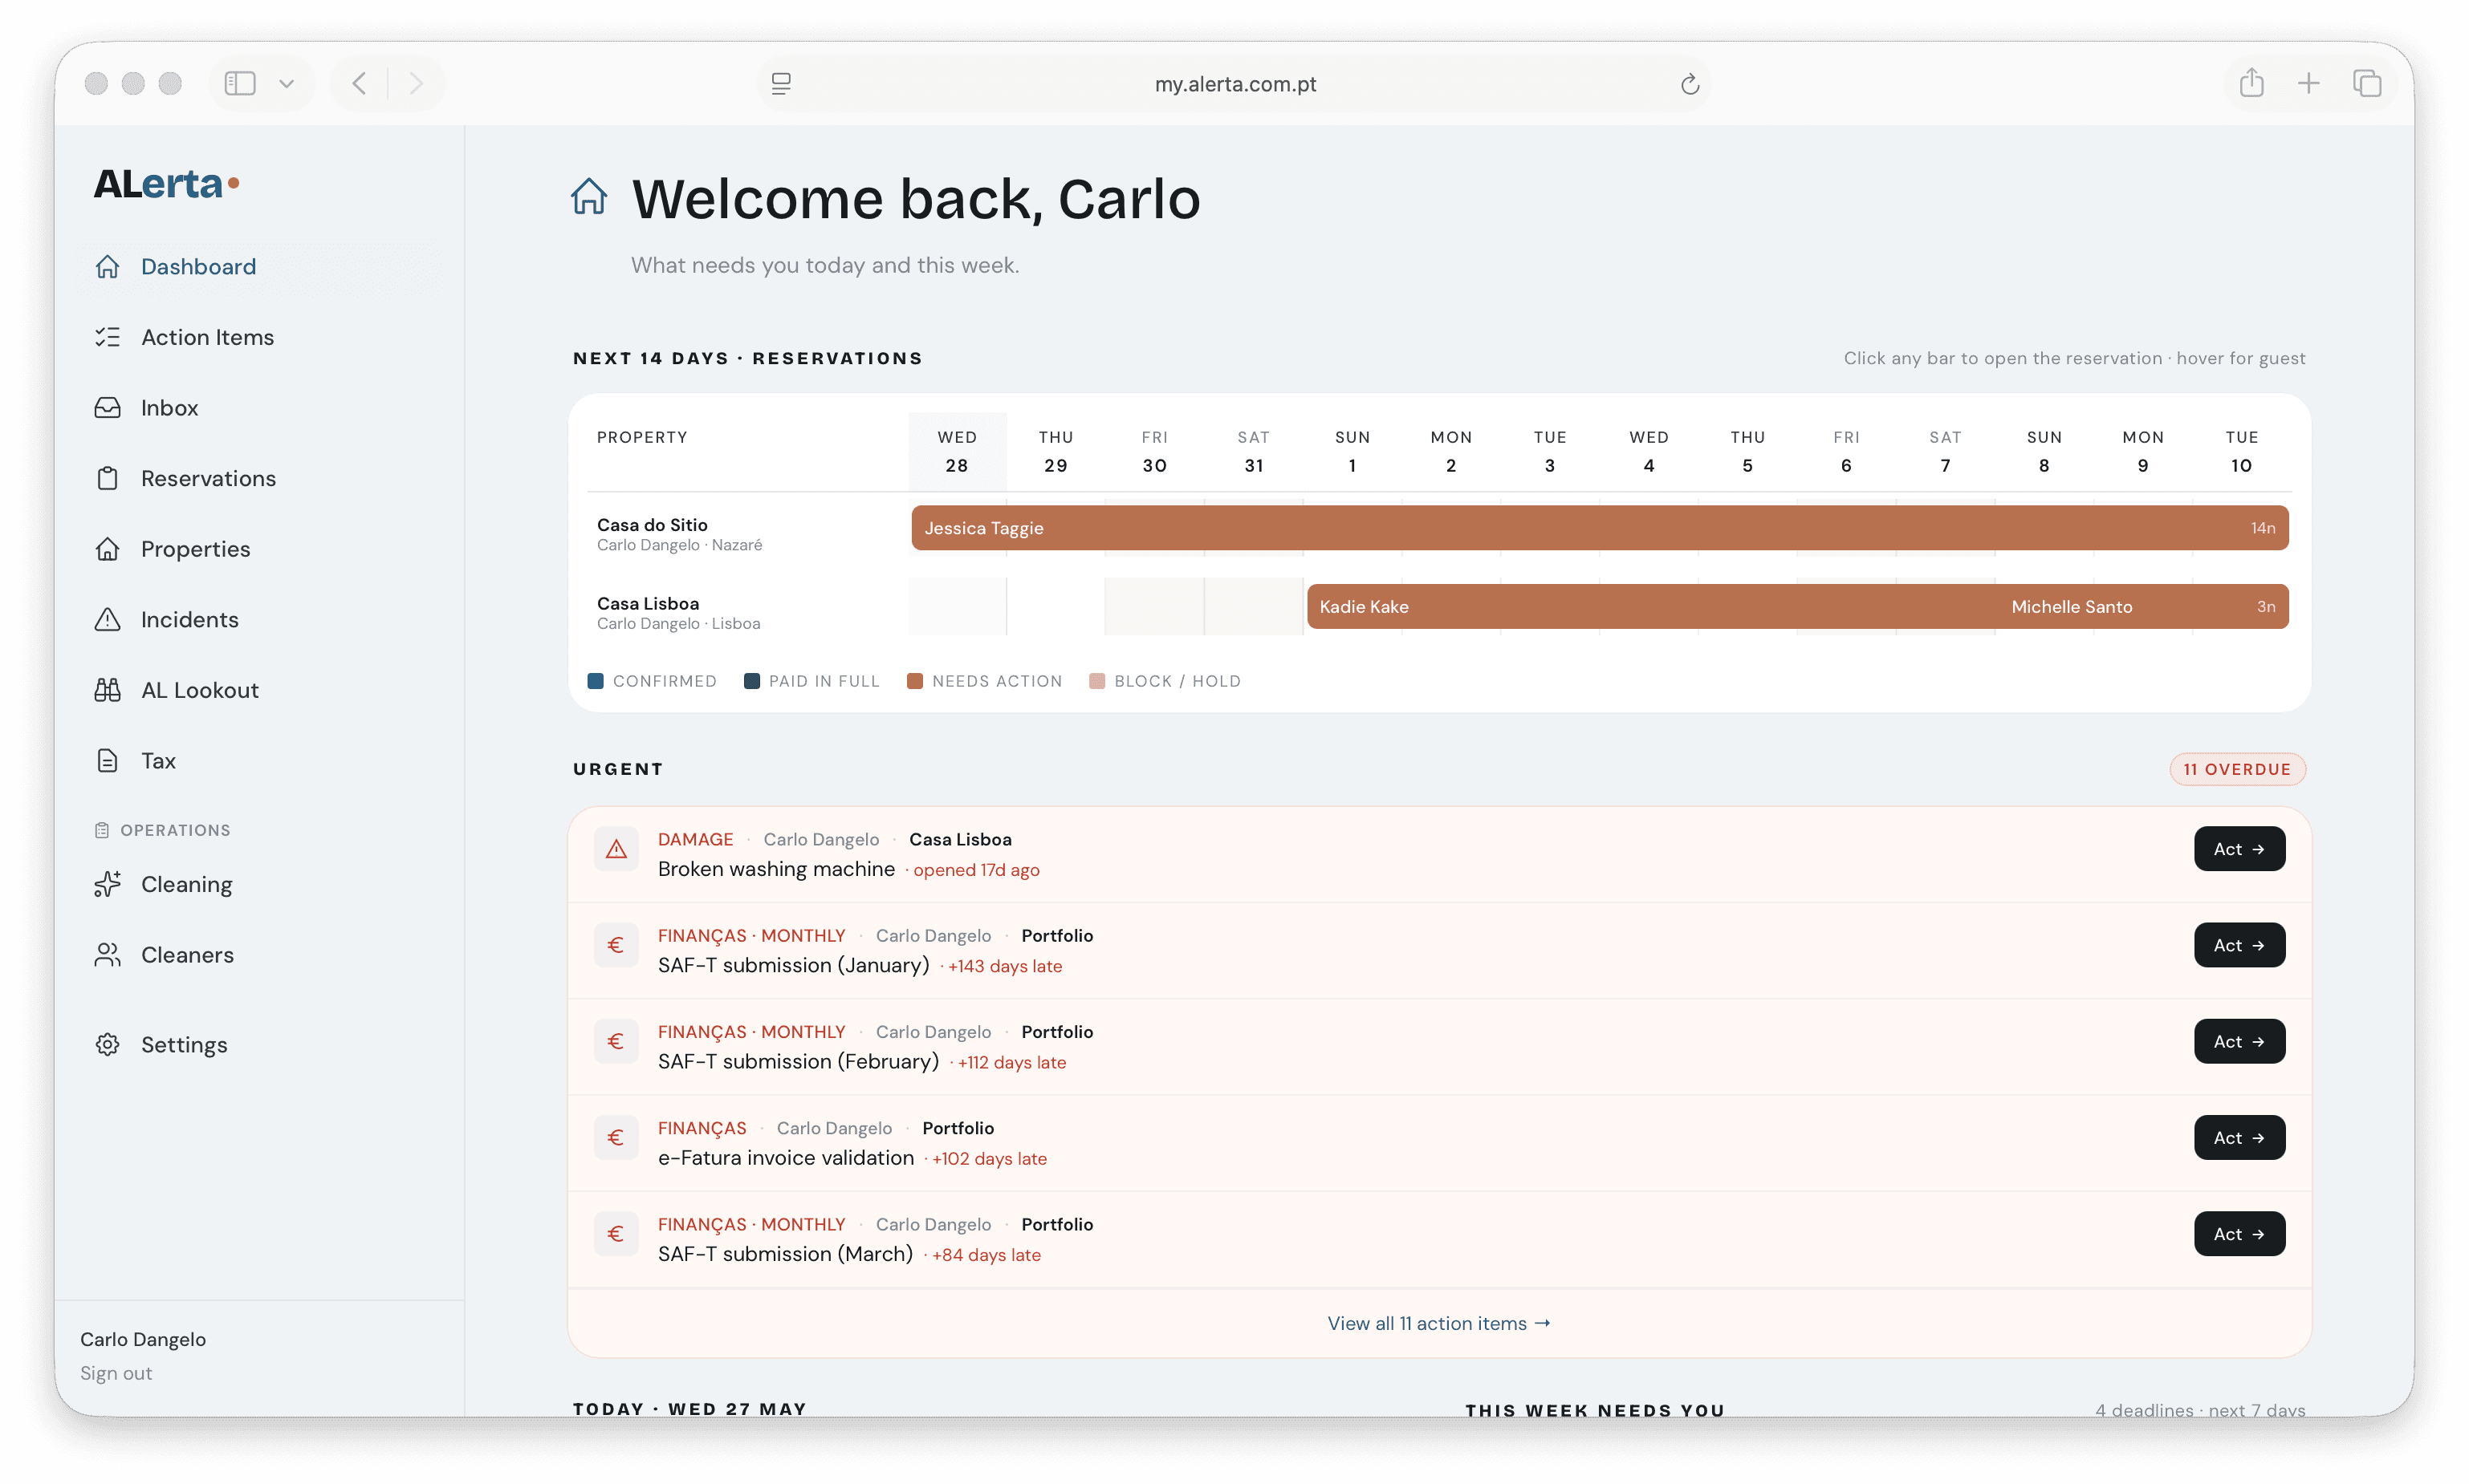2469x1484 pixels.
Task: Select Incidents in the sidebar
Action: pyautogui.click(x=189, y=620)
